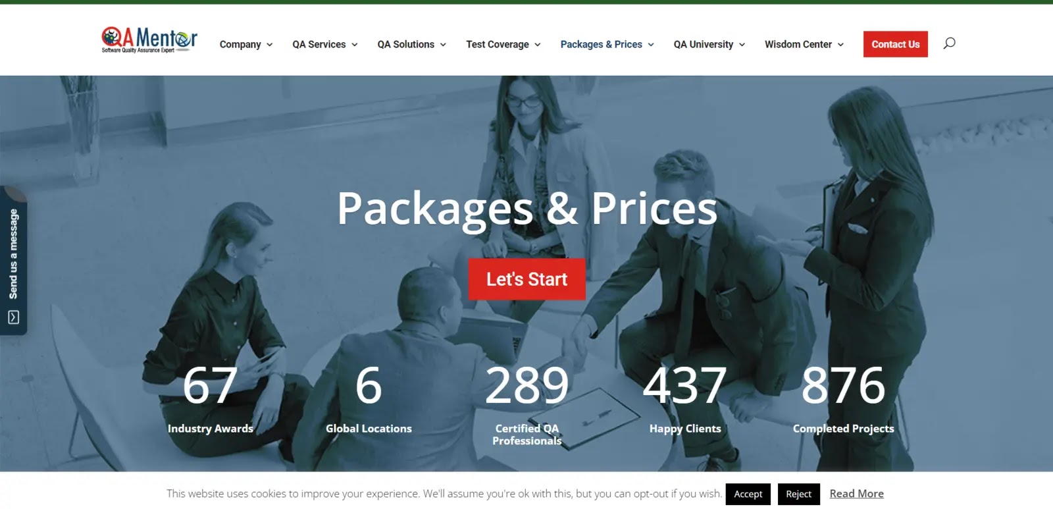
Task: Expand the Wisdom Center dropdown chevron
Action: [840, 45]
